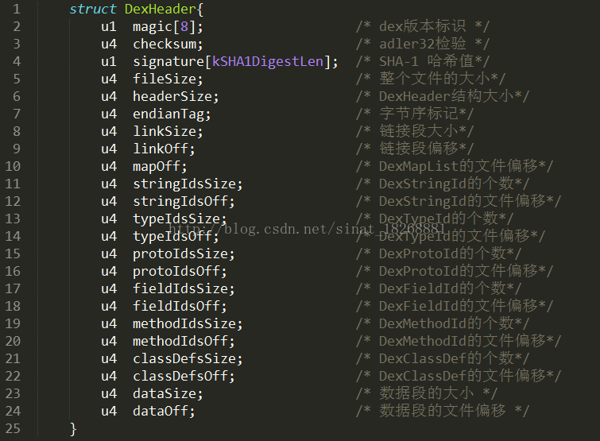Click the u1 type on the magic line

[109, 27]
